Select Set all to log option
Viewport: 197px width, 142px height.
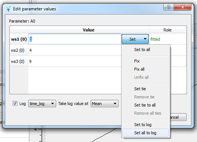(146, 133)
